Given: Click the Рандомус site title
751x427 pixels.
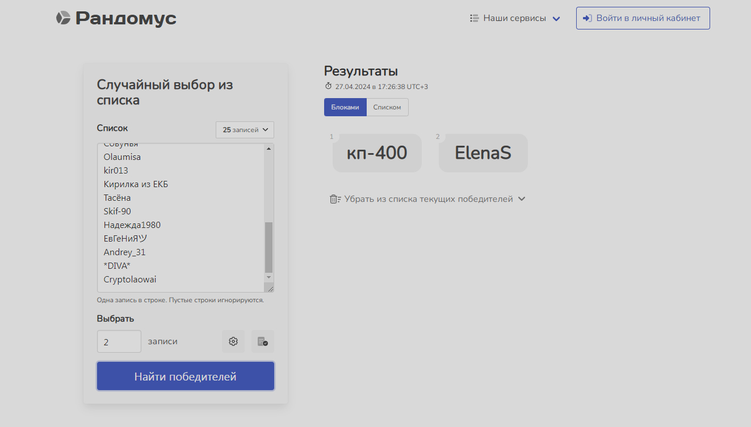Looking at the screenshot, I should [126, 18].
